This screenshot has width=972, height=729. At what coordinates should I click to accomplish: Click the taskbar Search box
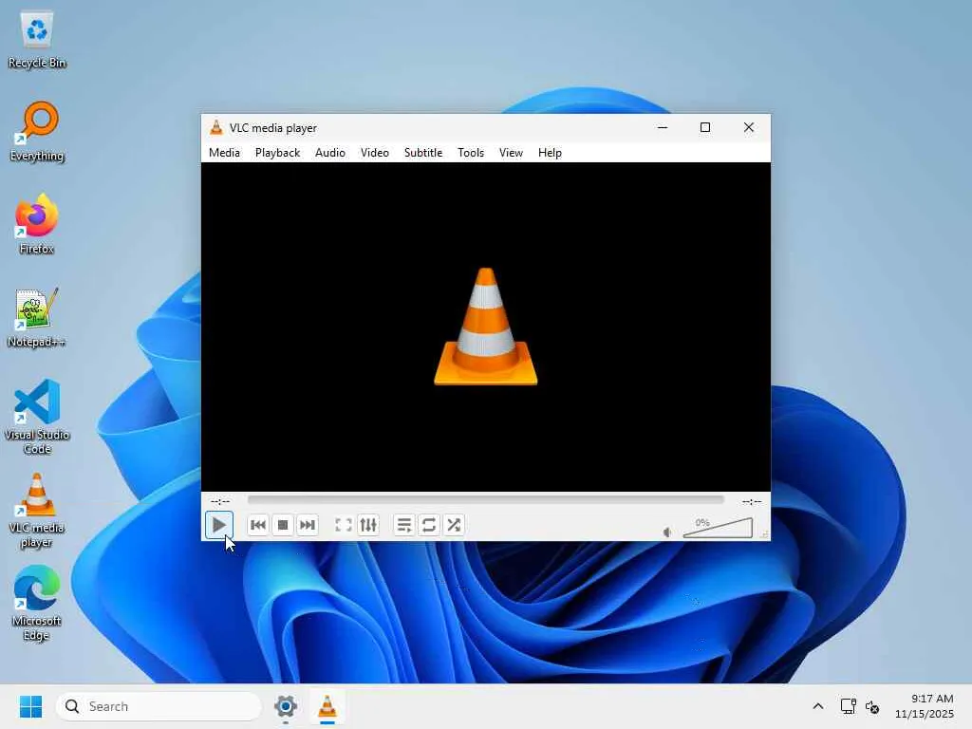(x=159, y=706)
